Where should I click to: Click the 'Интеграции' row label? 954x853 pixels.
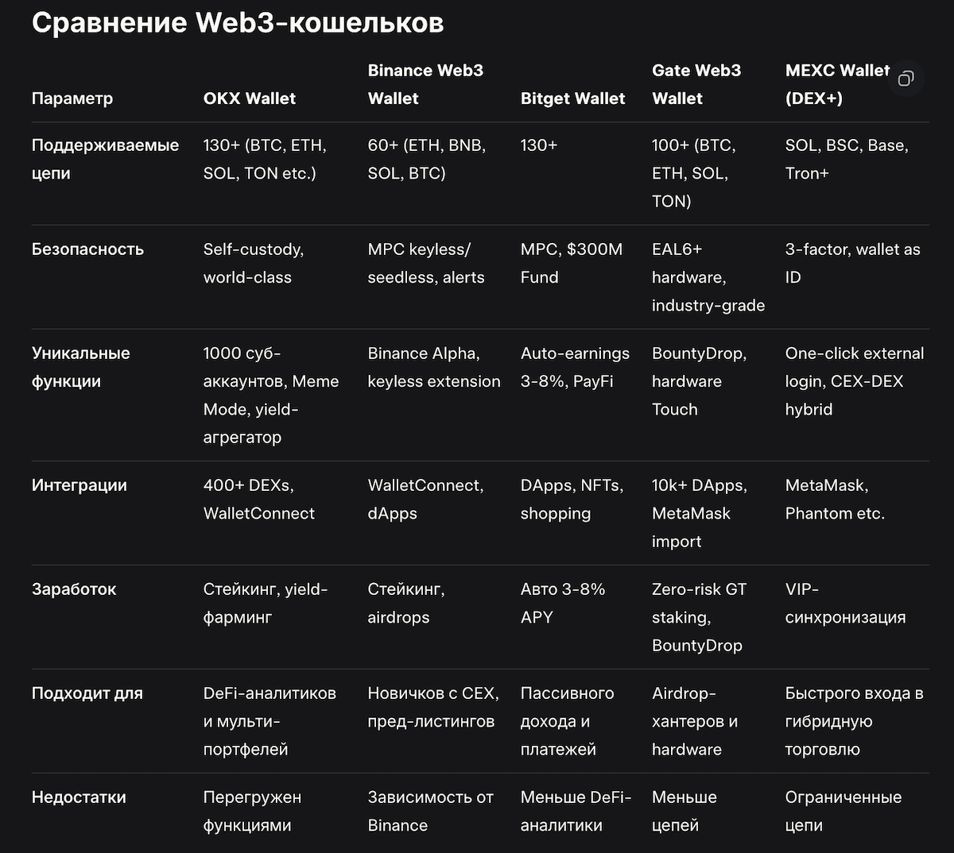click(79, 485)
